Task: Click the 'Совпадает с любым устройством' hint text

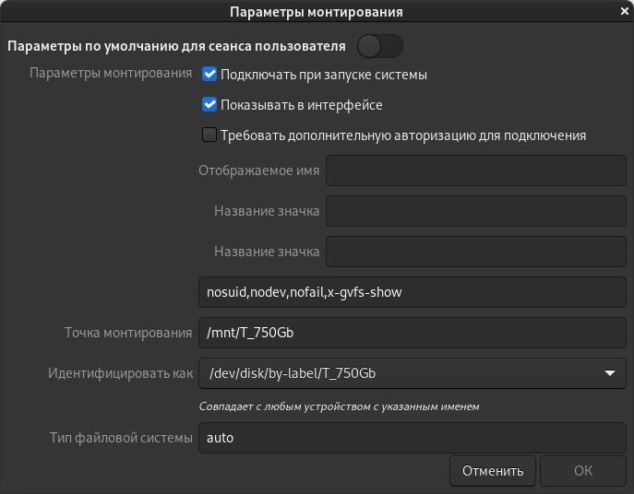Action: [x=339, y=406]
